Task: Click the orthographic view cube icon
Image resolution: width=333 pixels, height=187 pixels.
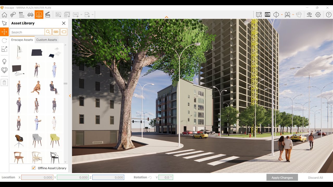Action: pos(276,15)
